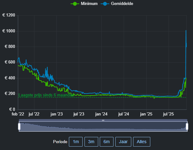Image resolution: width=193 pixels, height=150 pixels.
Task: Click the € 1200 y-axis label
Action: [x=9, y=15]
